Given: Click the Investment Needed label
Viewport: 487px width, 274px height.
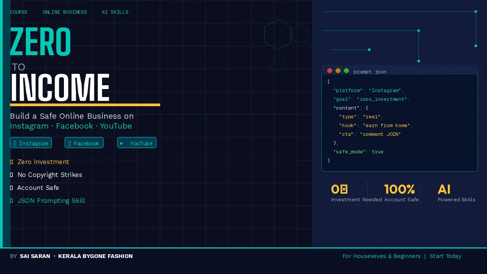Looking at the screenshot, I should (356, 200).
